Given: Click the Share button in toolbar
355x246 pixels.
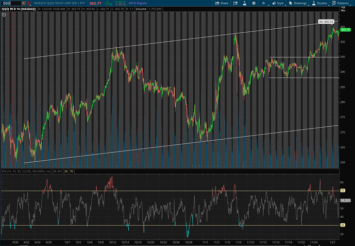Looking at the screenshot, I should [x=223, y=3].
